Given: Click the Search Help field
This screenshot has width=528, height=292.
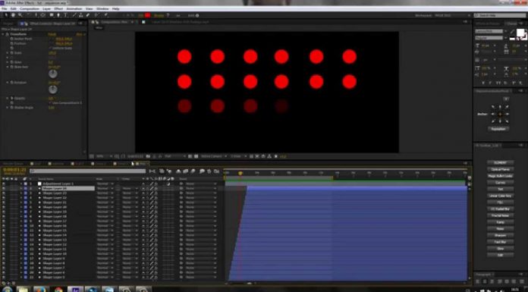Looking at the screenshot, I should click(x=500, y=15).
